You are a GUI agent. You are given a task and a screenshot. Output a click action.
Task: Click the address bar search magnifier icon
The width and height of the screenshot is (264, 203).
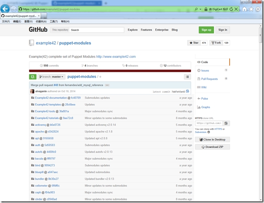[196, 9]
